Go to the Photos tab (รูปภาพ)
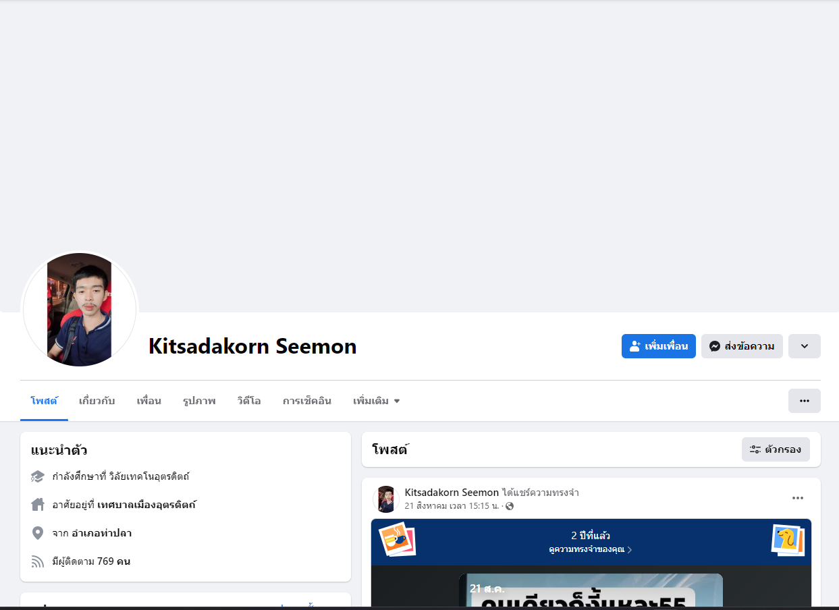This screenshot has width=839, height=610. [199, 401]
